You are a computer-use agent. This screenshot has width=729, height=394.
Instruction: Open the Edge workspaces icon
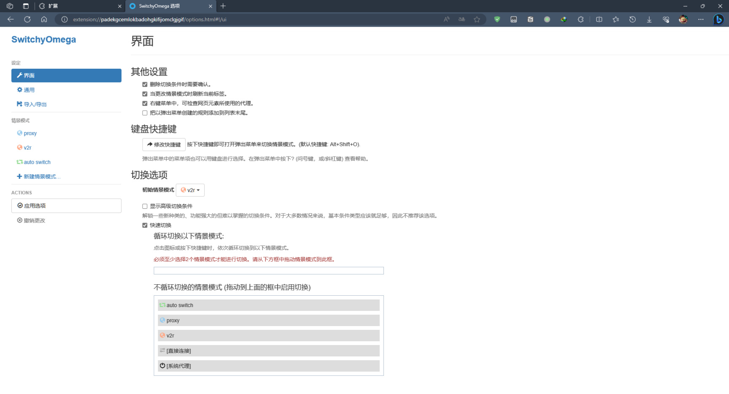coord(10,6)
